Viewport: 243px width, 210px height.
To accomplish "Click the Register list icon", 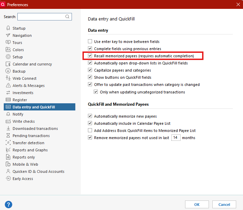I will pos(8,100).
